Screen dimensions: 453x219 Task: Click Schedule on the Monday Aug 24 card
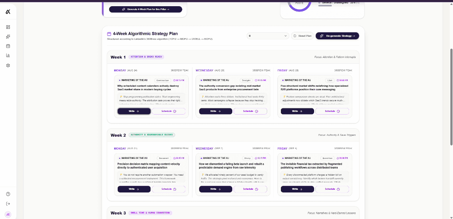click(169, 111)
